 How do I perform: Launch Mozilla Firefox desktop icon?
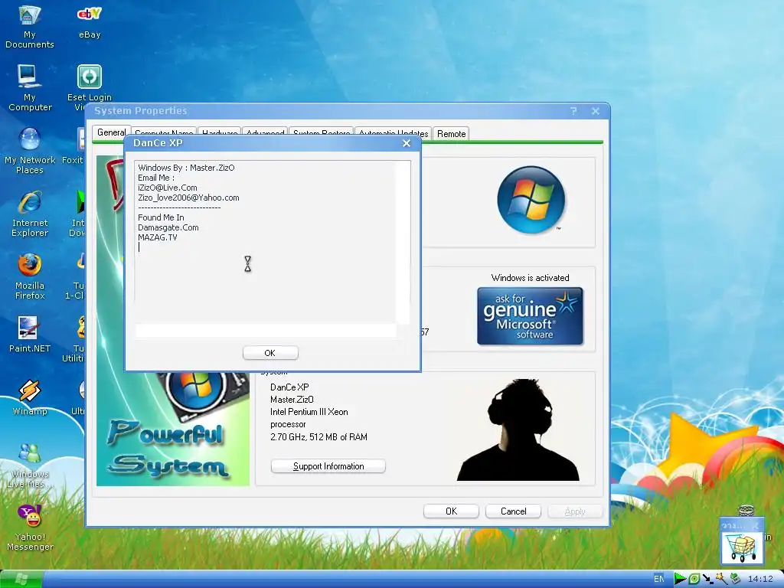(x=30, y=276)
